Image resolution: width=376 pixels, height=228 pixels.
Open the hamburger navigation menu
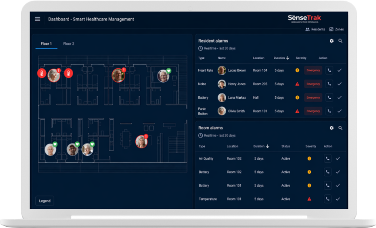click(x=37, y=19)
